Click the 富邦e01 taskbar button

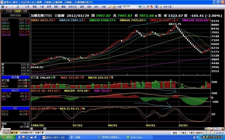click(54, 138)
